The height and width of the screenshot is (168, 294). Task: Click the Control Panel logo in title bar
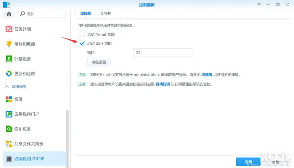[x=7, y=5]
